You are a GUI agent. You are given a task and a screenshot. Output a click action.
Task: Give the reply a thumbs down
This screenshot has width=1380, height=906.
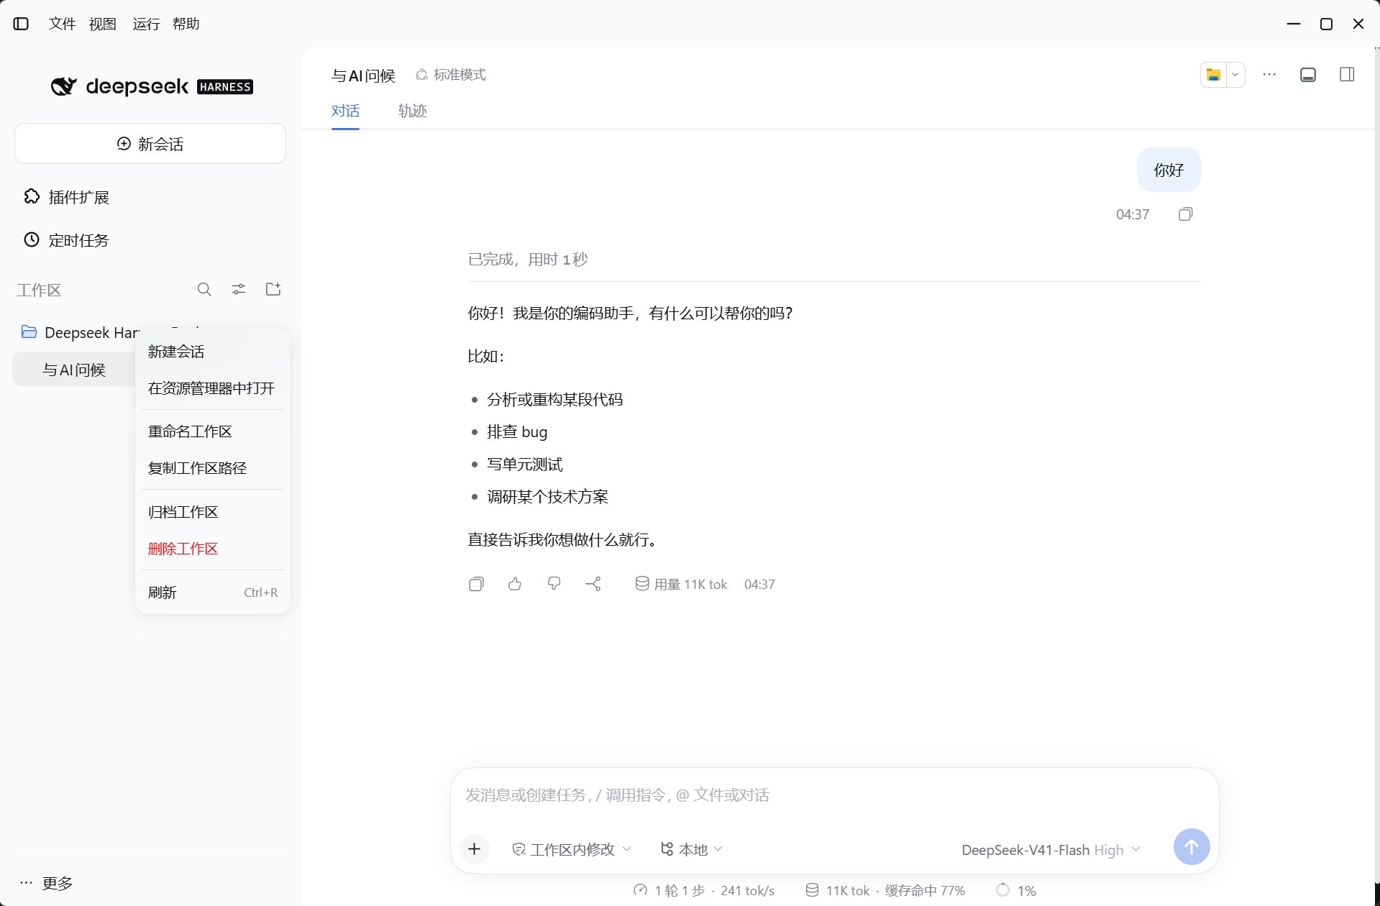click(x=554, y=584)
